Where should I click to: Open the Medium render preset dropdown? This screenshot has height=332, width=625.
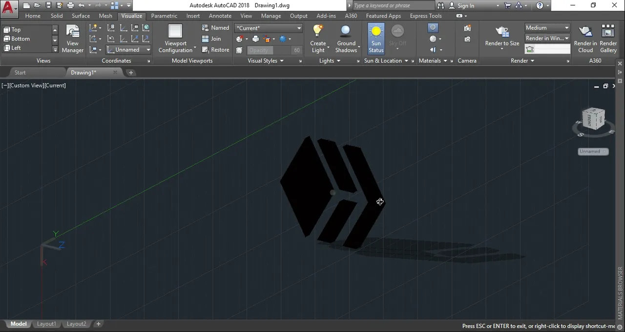tap(547, 28)
